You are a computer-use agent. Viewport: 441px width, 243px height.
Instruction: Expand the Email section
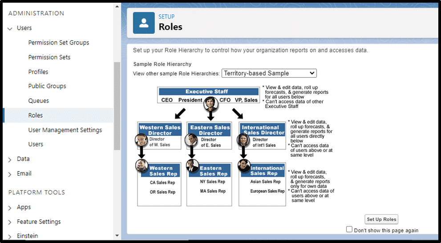click(10, 174)
